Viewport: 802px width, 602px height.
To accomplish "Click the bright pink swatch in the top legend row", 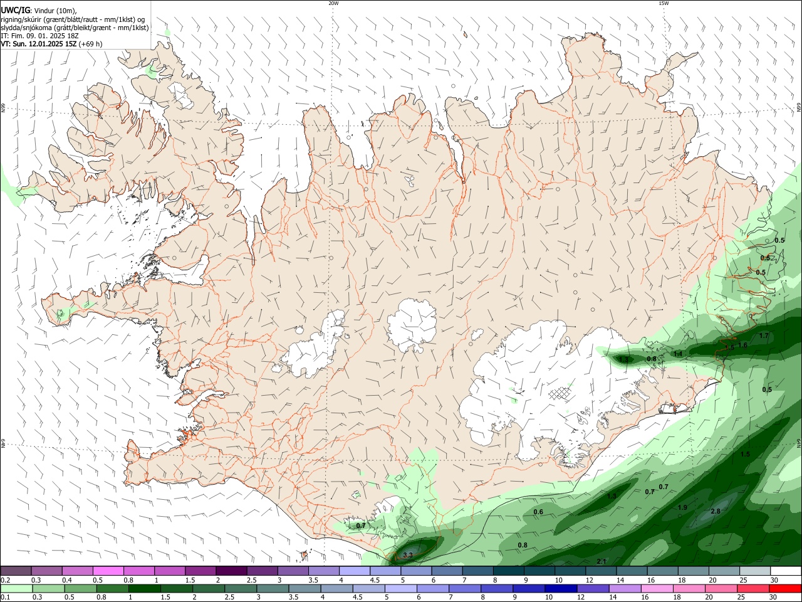I will [x=108, y=571].
